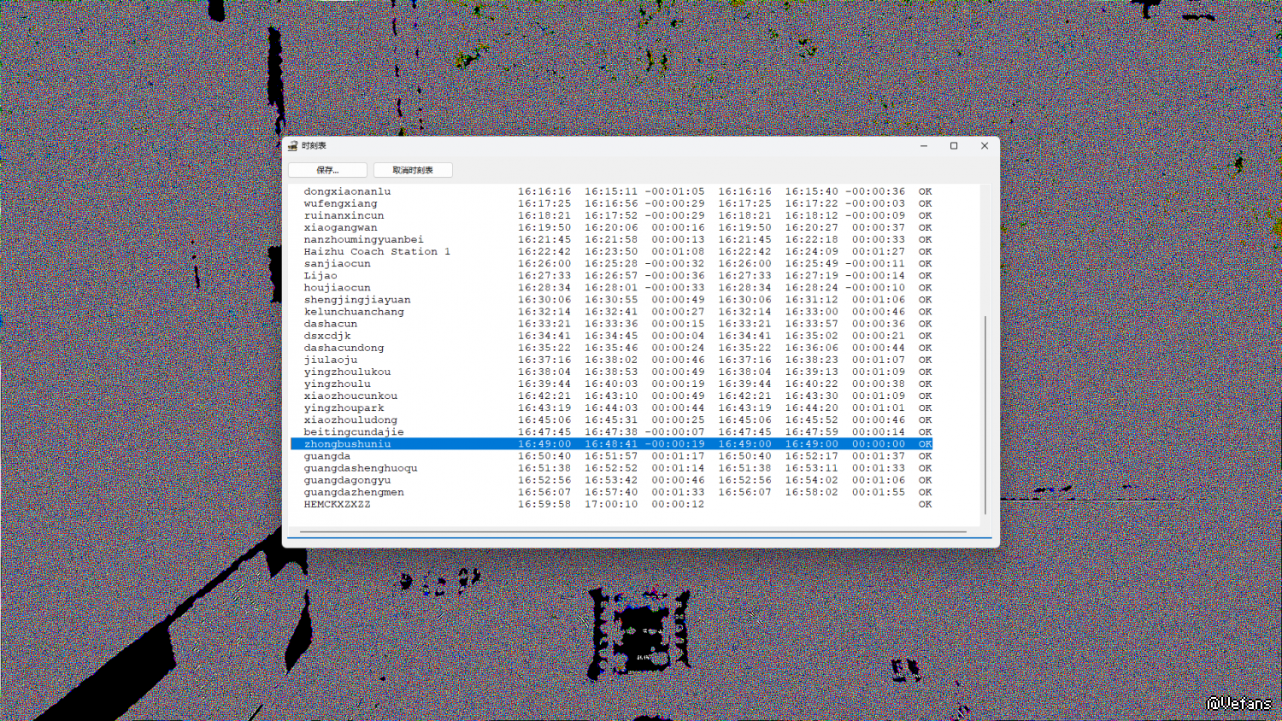Close the 时刻表 window
1282x721 pixels.
pyautogui.click(x=985, y=146)
